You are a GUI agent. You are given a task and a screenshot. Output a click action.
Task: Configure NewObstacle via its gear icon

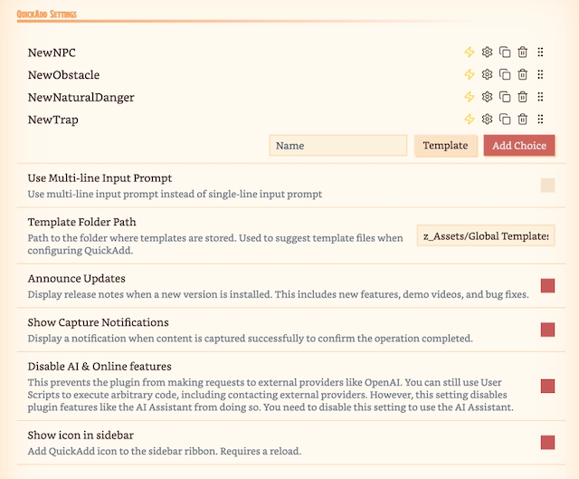click(487, 74)
